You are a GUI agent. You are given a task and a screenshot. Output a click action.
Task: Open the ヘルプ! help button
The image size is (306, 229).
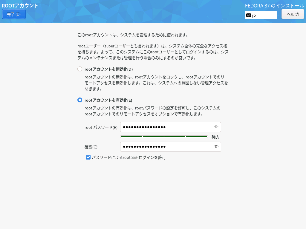[293, 14]
